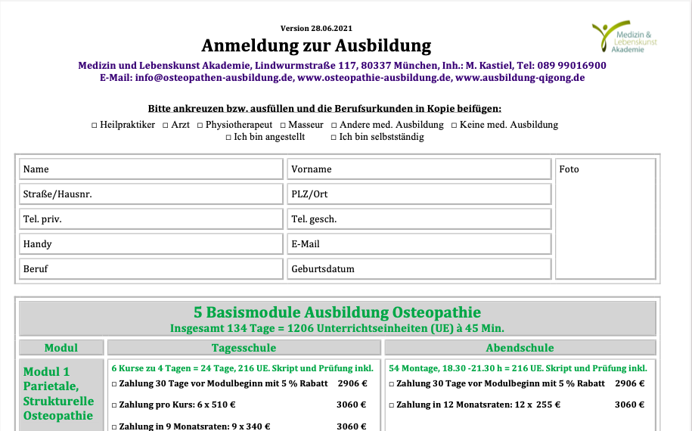Click the Beruf field
This screenshot has width=692, height=431.
pos(151,268)
